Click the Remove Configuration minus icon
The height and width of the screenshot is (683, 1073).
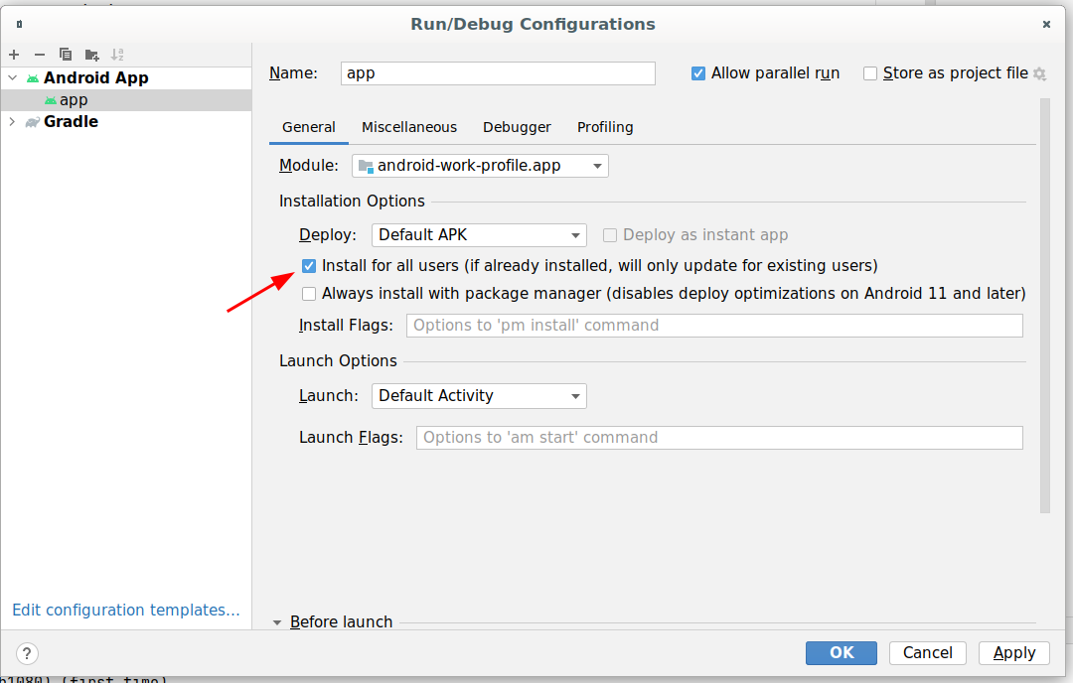(40, 55)
